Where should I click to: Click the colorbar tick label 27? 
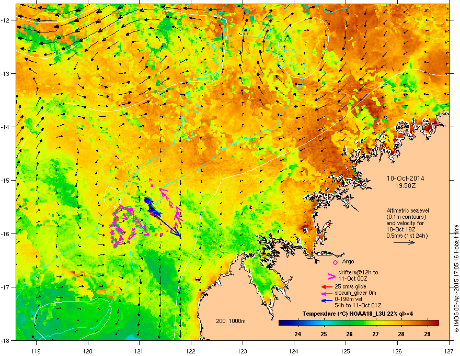pos(375,334)
